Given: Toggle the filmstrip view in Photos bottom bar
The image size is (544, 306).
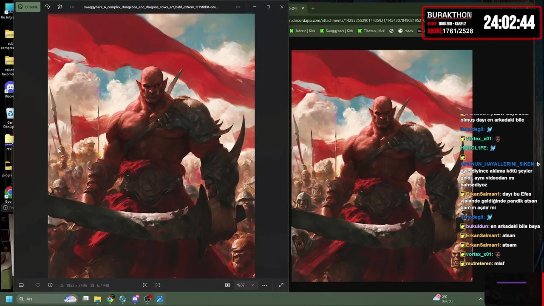Looking at the screenshot, I should click(21, 285).
